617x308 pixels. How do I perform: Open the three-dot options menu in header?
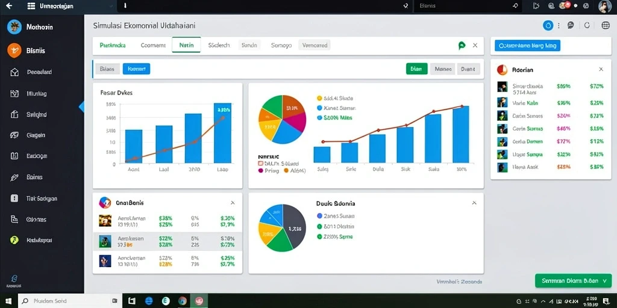559,25
